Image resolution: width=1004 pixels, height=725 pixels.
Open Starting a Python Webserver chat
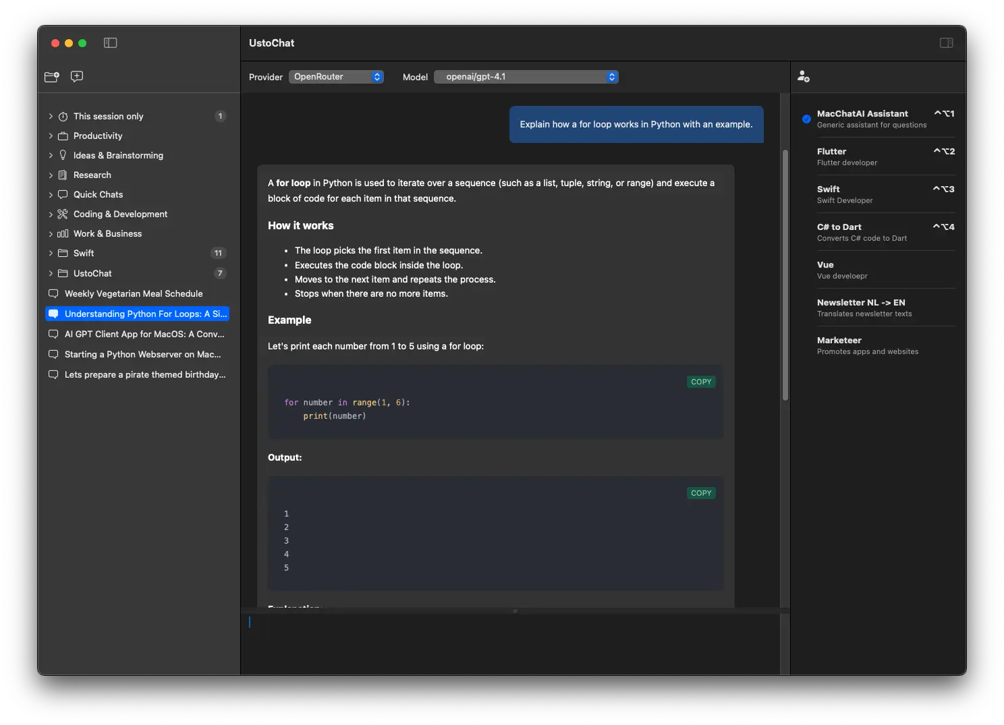[x=142, y=355]
